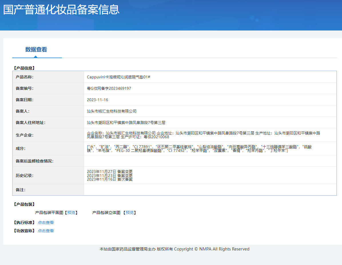
Task: Select the product name Cappuvini卡泡维妮沁润遮瑕气垫01#
Action: coord(118,77)
